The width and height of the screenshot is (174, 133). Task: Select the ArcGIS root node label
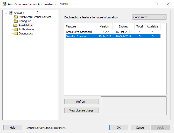[26, 13]
